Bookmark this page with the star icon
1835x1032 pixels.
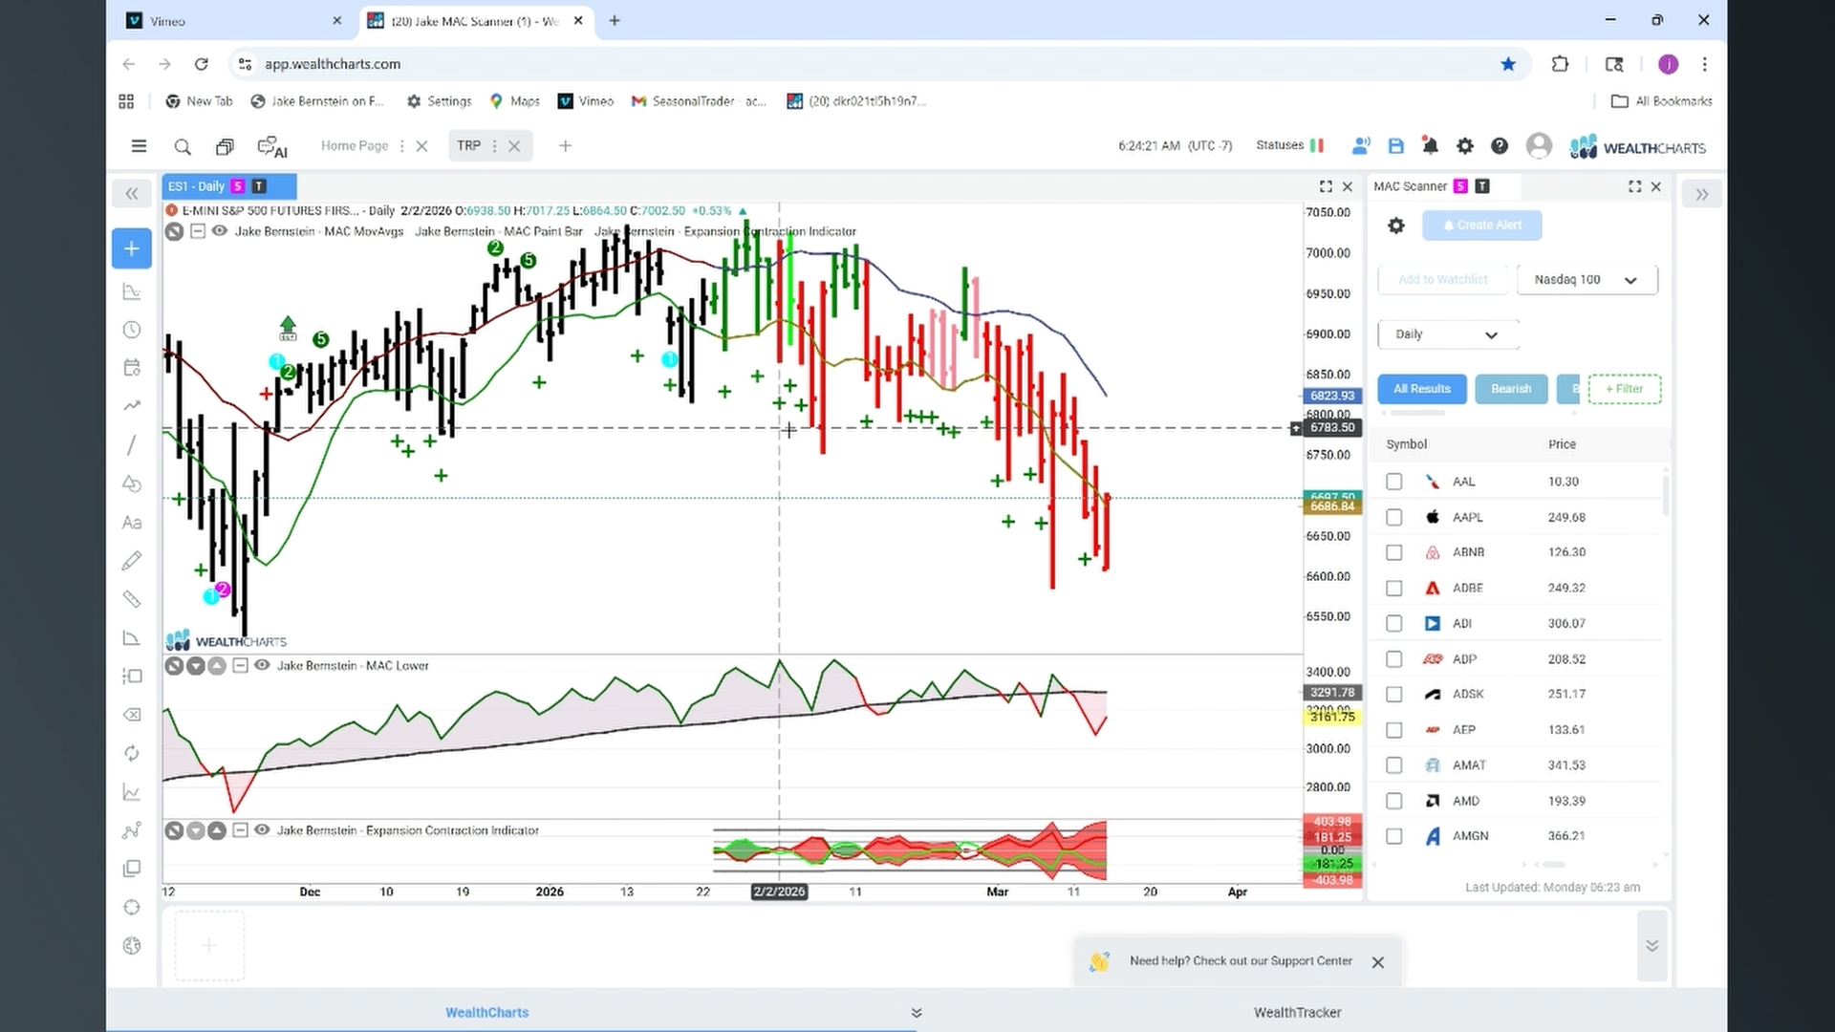(1508, 64)
